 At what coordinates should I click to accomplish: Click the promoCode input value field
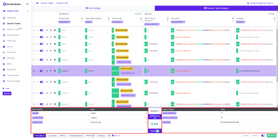[118, 122]
